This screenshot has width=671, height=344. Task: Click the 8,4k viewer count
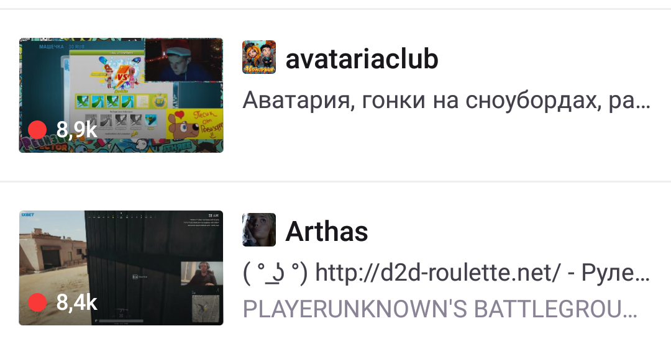pos(77,302)
